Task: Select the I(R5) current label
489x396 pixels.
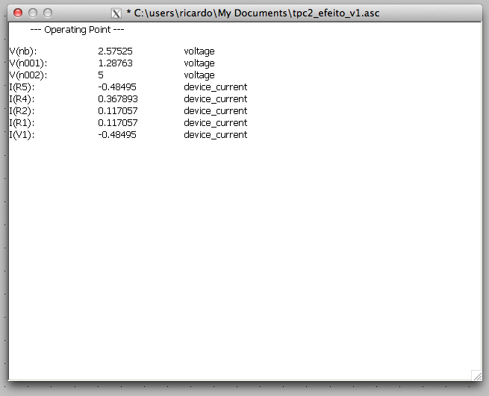Action: tap(22, 87)
